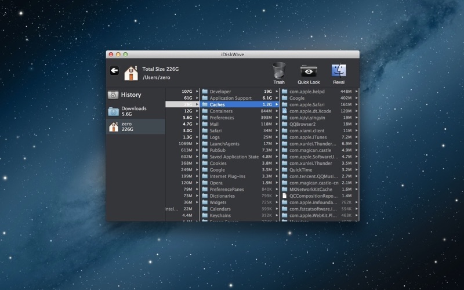Image resolution: width=464 pixels, height=290 pixels.
Task: Expand the Application Support 6.1G arrow
Action: [277, 98]
